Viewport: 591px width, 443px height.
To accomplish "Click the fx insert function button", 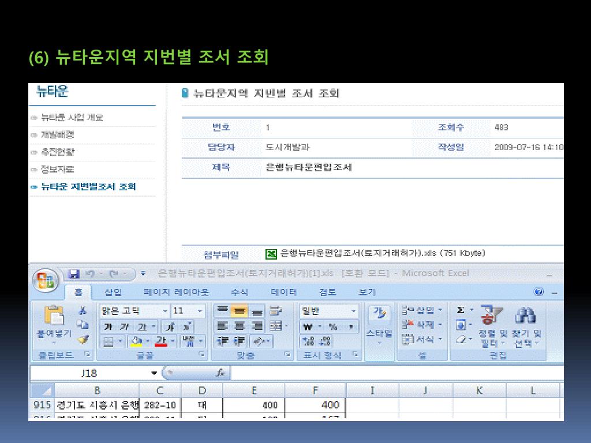I will pos(220,373).
